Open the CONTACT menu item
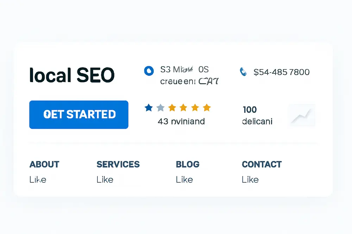This screenshot has width=352, height=234. coord(262,164)
